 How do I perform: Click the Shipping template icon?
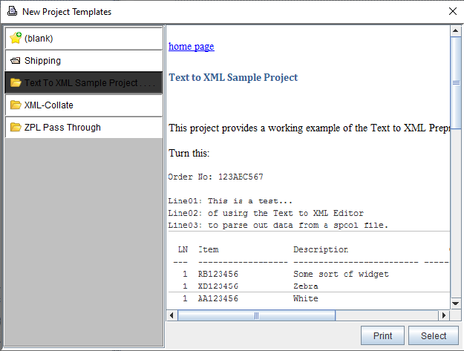click(x=16, y=61)
